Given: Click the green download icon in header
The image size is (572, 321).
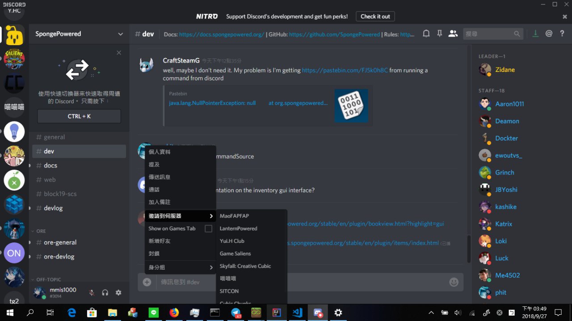Looking at the screenshot, I should coord(535,33).
